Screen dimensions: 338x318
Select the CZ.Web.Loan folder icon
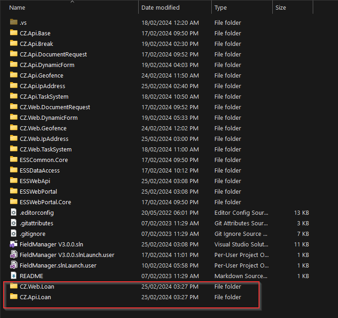pos(14,286)
